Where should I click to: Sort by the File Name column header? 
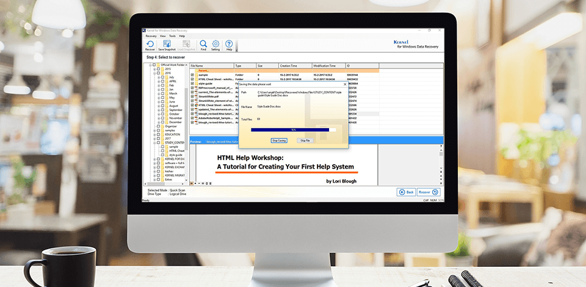click(212, 66)
